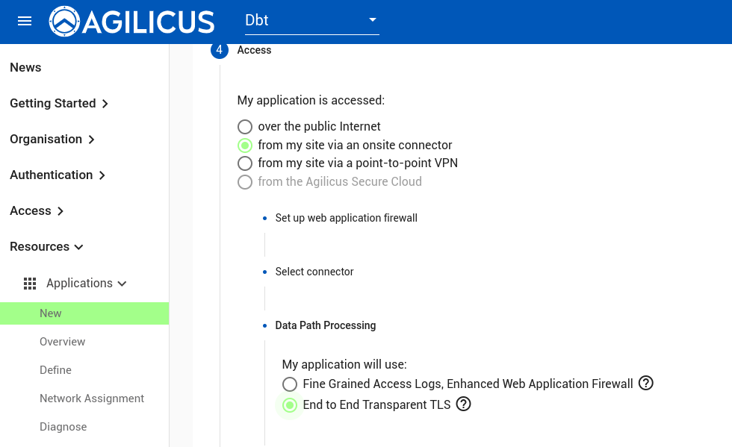The image size is (732, 447).
Task: Select End to End Transparent TLS
Action: point(290,405)
